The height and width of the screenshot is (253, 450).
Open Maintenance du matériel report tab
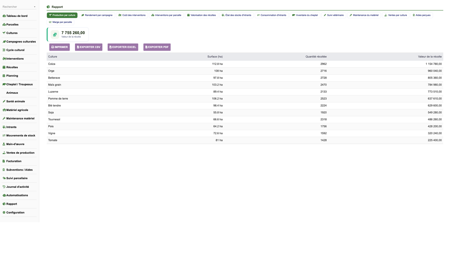click(364, 15)
